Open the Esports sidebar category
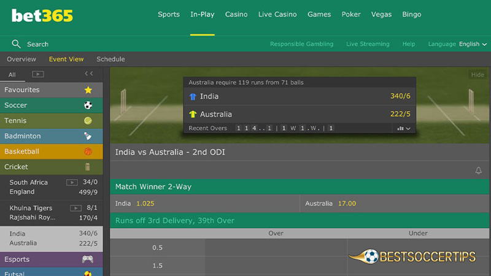This screenshot has width=491, height=276. (x=52, y=259)
